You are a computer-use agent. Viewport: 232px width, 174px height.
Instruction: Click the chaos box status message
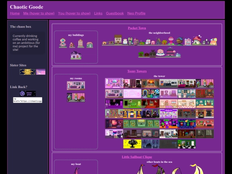point(27,43)
